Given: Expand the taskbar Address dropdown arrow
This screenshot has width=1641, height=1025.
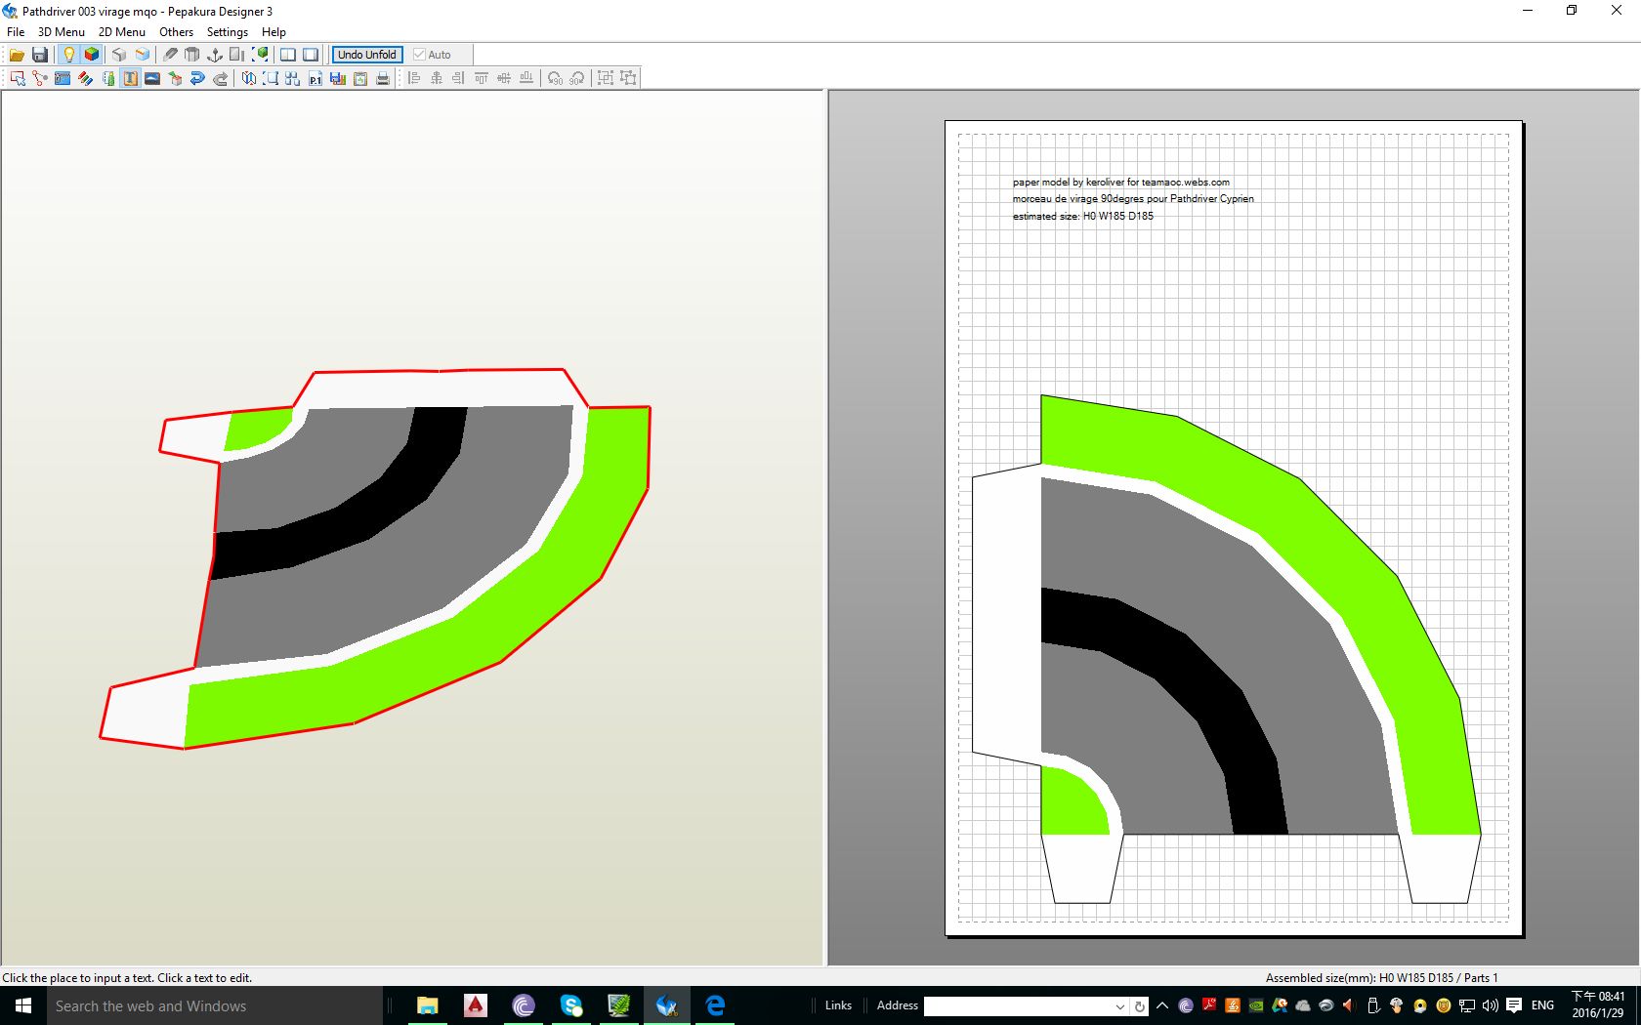Looking at the screenshot, I should [1119, 1005].
